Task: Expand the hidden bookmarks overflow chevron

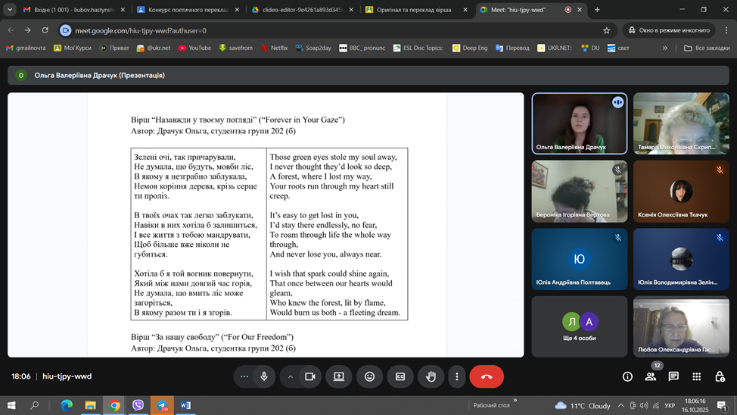Action: (x=665, y=48)
